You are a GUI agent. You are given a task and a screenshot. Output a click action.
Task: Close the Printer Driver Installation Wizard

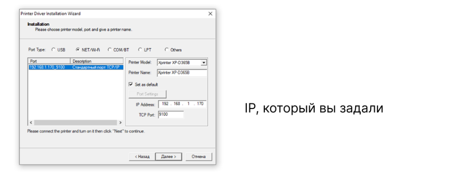pyautogui.click(x=210, y=14)
